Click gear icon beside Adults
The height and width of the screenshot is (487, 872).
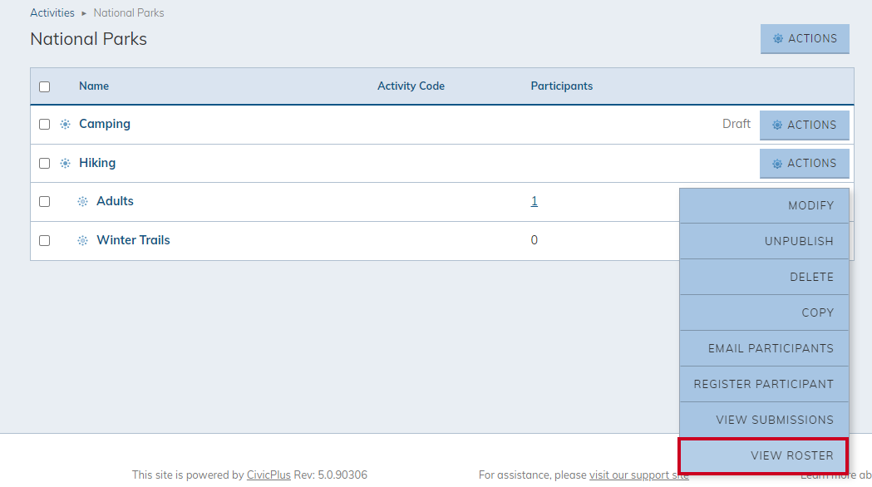pyautogui.click(x=82, y=202)
